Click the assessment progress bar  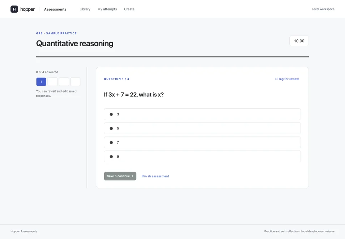pyautogui.click(x=172, y=57)
